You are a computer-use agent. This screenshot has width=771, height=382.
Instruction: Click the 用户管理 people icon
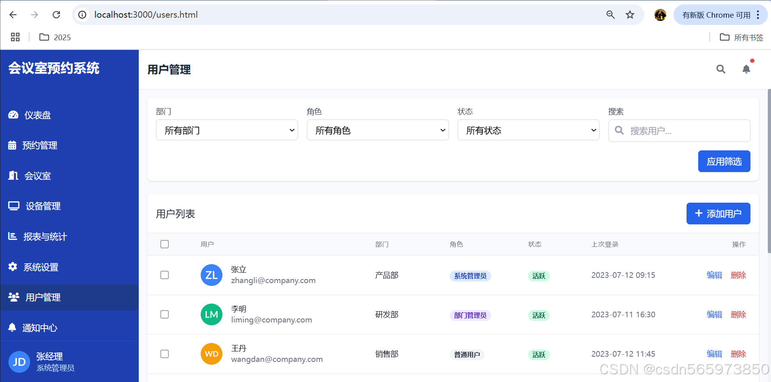(x=14, y=297)
